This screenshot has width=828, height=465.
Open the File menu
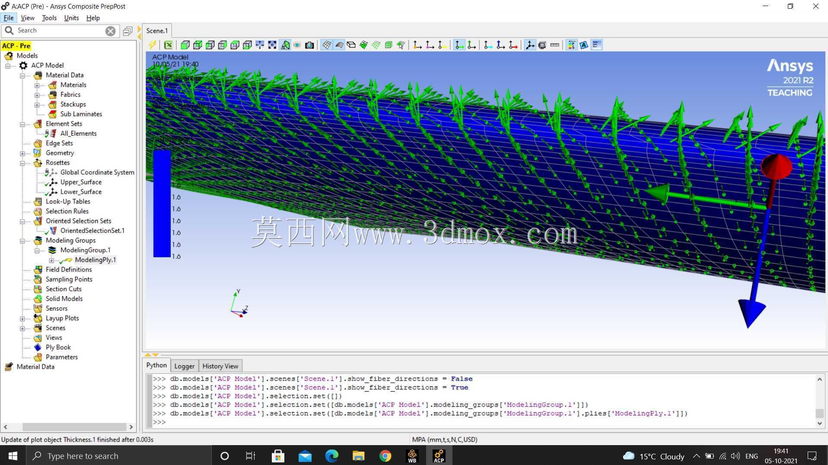(x=9, y=18)
